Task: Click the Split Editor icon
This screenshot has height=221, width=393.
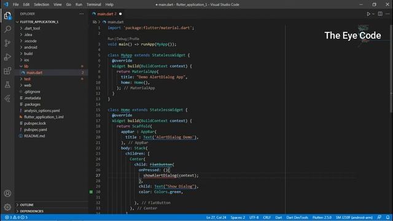Action: click(x=380, y=14)
